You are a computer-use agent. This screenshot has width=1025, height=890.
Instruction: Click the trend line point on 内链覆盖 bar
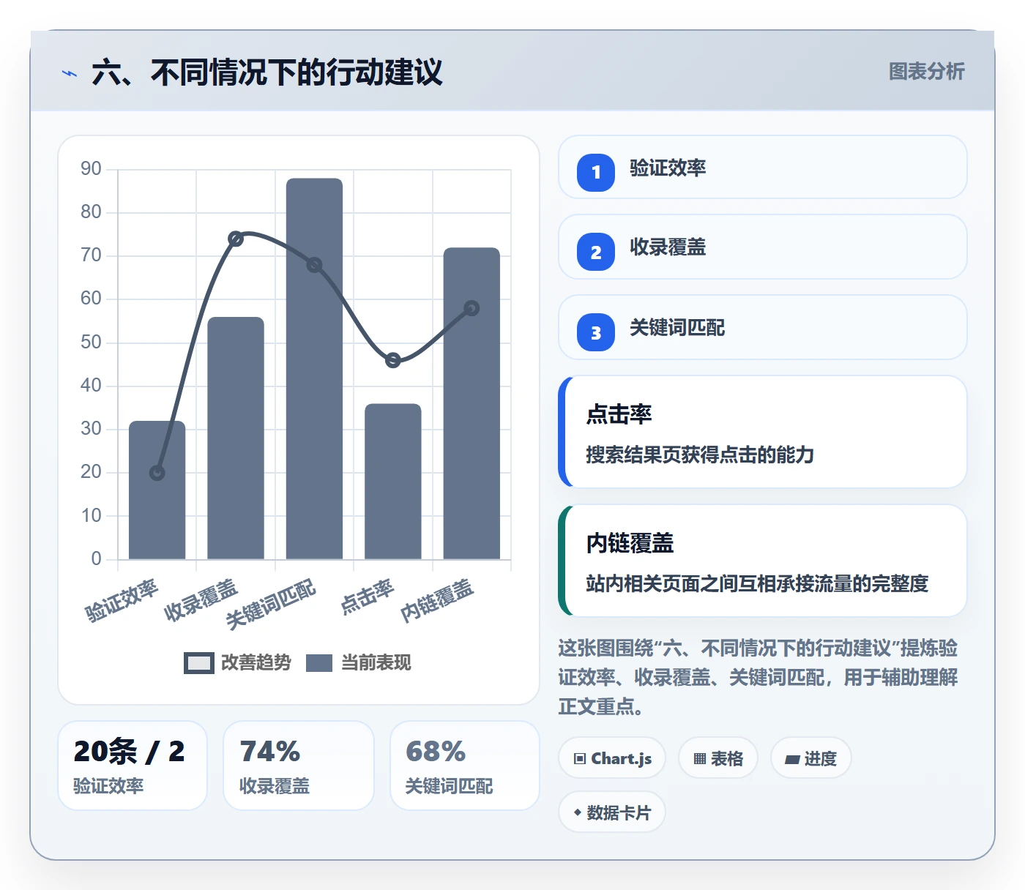(x=471, y=308)
